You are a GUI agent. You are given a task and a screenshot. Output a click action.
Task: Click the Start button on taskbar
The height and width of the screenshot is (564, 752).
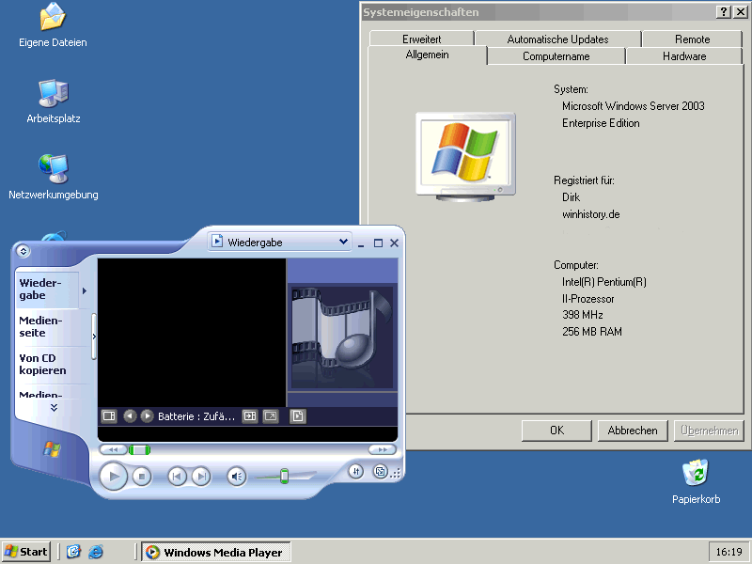[x=26, y=552]
